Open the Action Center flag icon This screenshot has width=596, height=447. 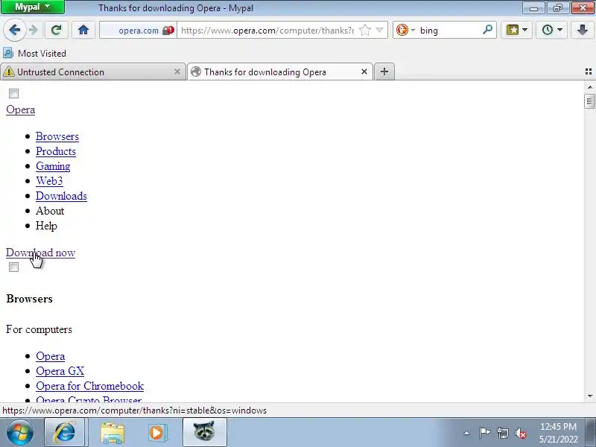pyautogui.click(x=484, y=433)
